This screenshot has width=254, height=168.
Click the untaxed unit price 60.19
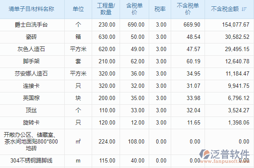[x=194, y=61]
